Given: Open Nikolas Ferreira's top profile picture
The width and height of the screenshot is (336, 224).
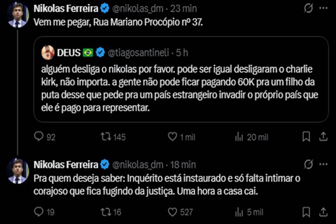Looking at the screenshot, I should pos(17,16).
